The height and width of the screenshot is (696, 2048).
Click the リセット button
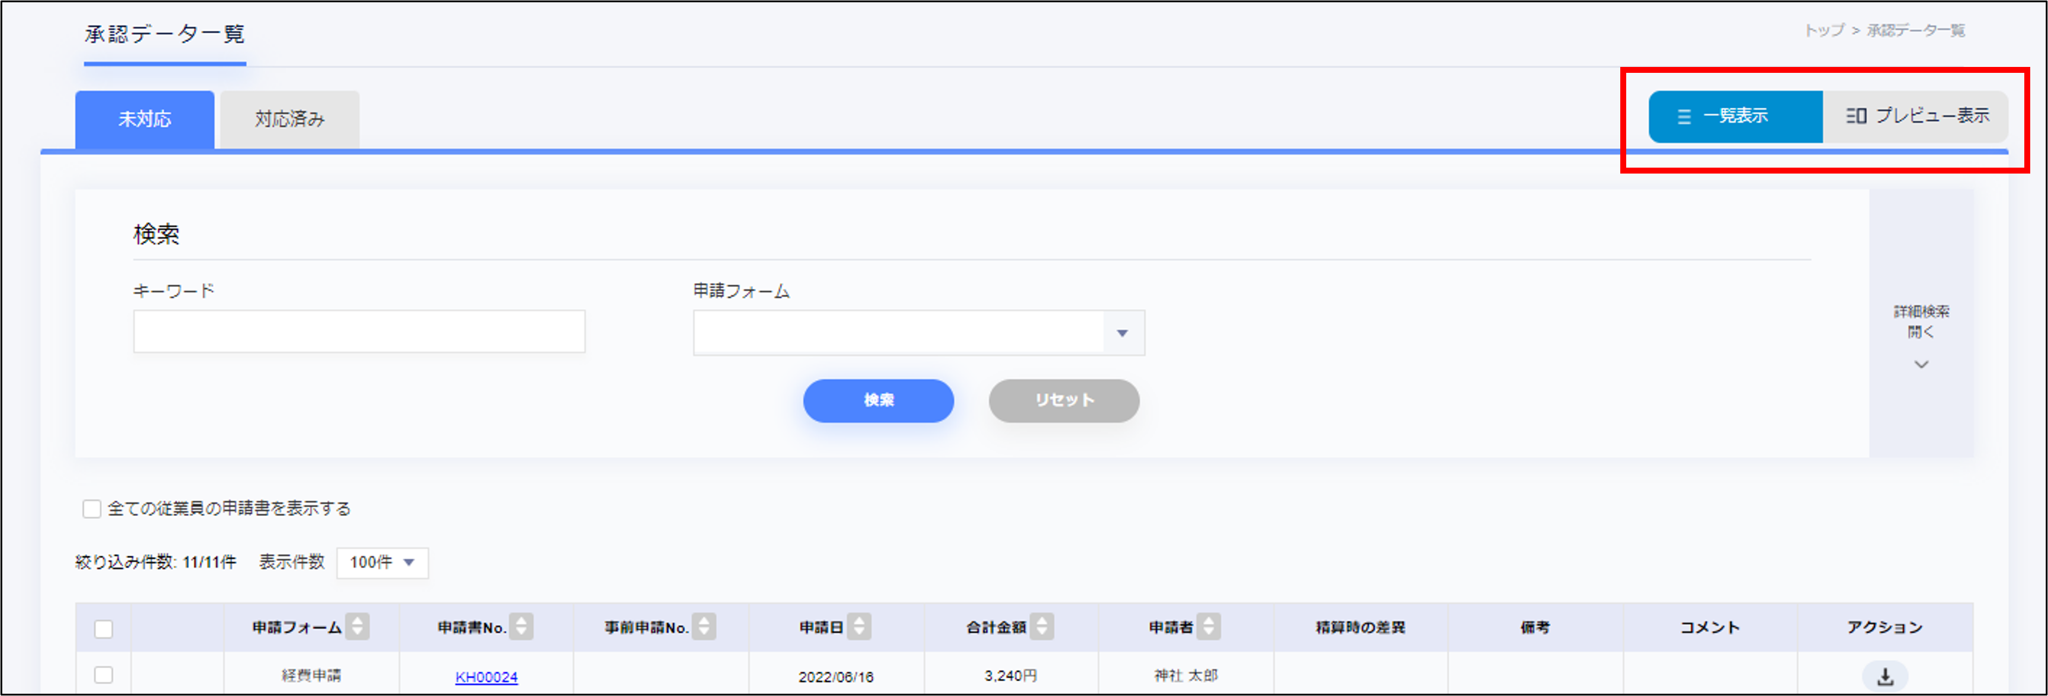click(1064, 400)
